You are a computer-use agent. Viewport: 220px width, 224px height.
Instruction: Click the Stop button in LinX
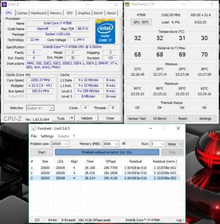172,152
